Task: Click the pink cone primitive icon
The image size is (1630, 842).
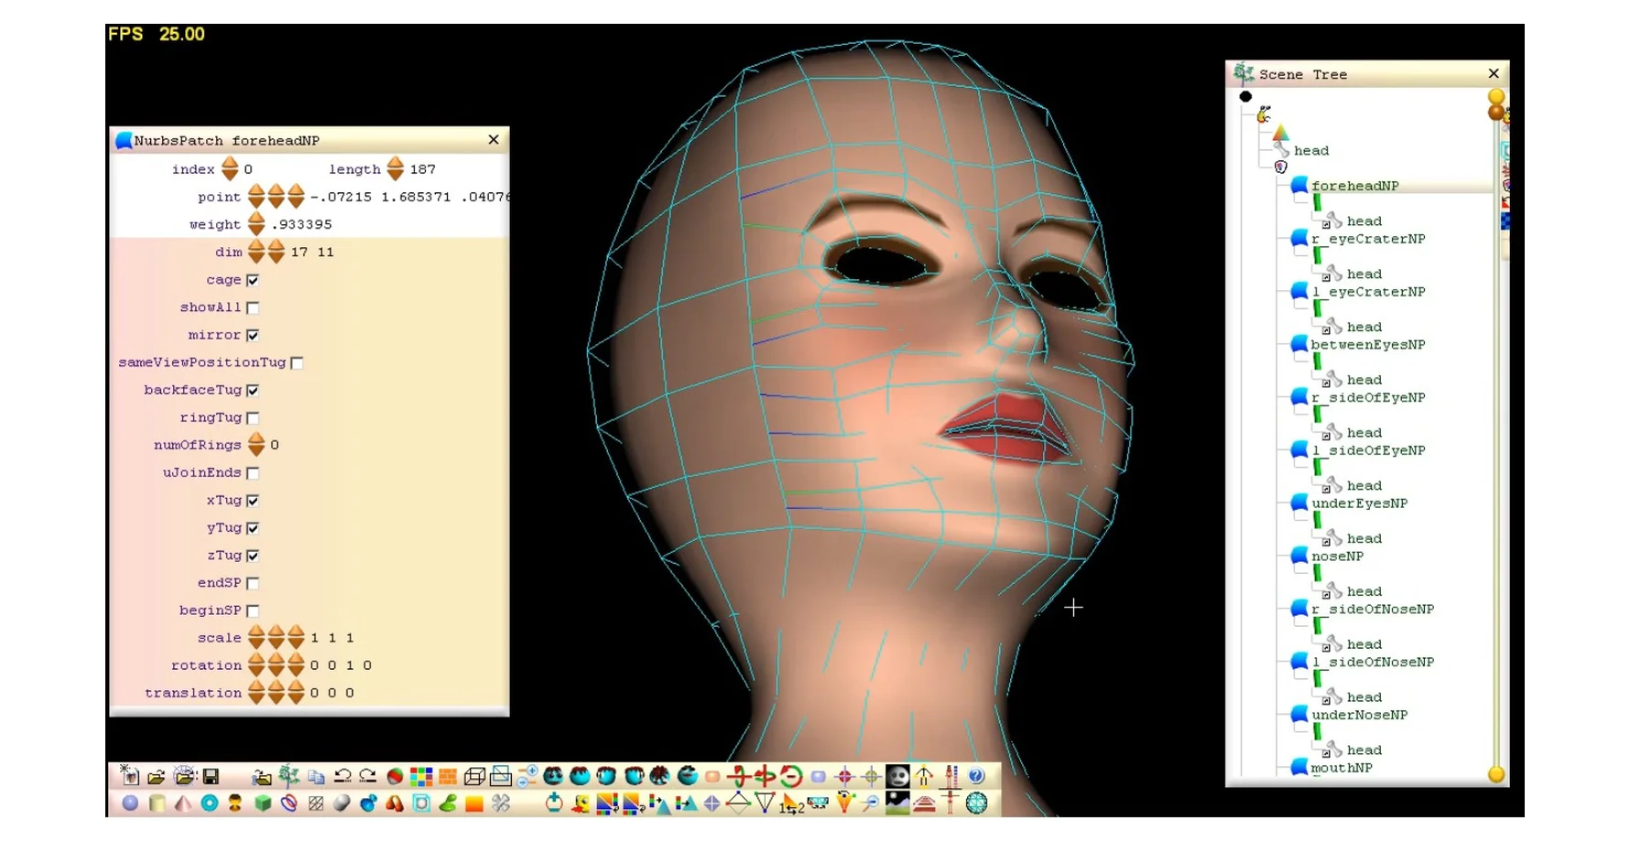Action: click(x=183, y=804)
